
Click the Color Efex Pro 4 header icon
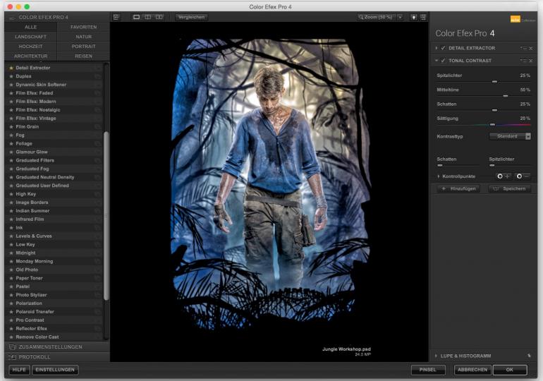(13, 18)
